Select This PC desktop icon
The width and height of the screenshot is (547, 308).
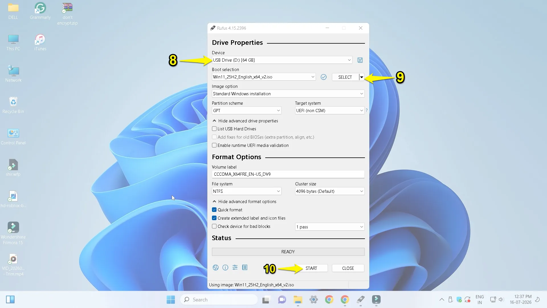tap(13, 43)
